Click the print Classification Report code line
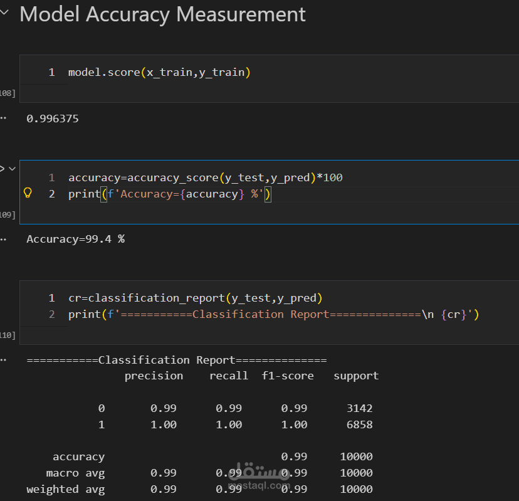This screenshot has height=501, width=519. click(x=273, y=314)
